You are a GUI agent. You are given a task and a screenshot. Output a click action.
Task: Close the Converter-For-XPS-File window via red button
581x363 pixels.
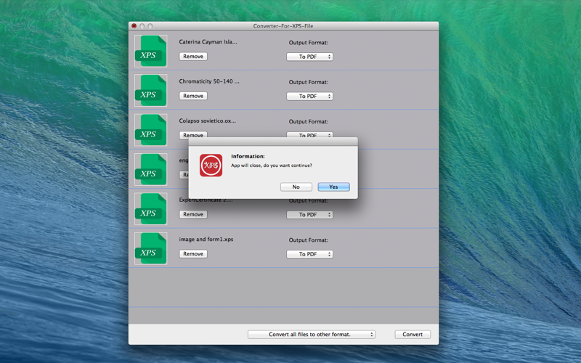pos(134,26)
